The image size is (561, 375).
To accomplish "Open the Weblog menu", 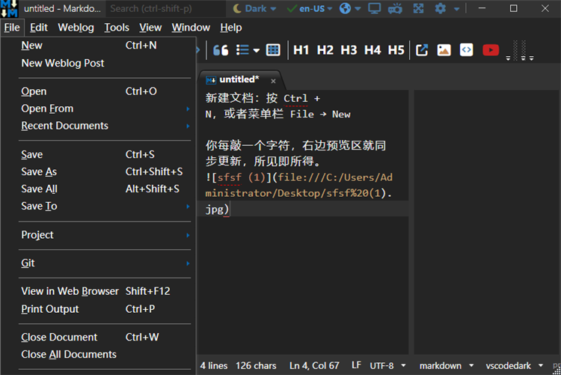I will point(76,28).
